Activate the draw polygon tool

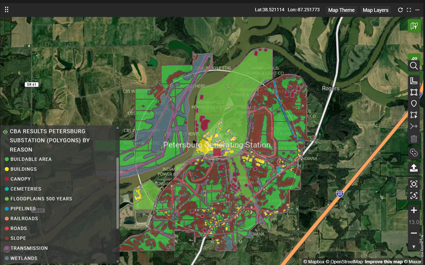tap(414, 92)
